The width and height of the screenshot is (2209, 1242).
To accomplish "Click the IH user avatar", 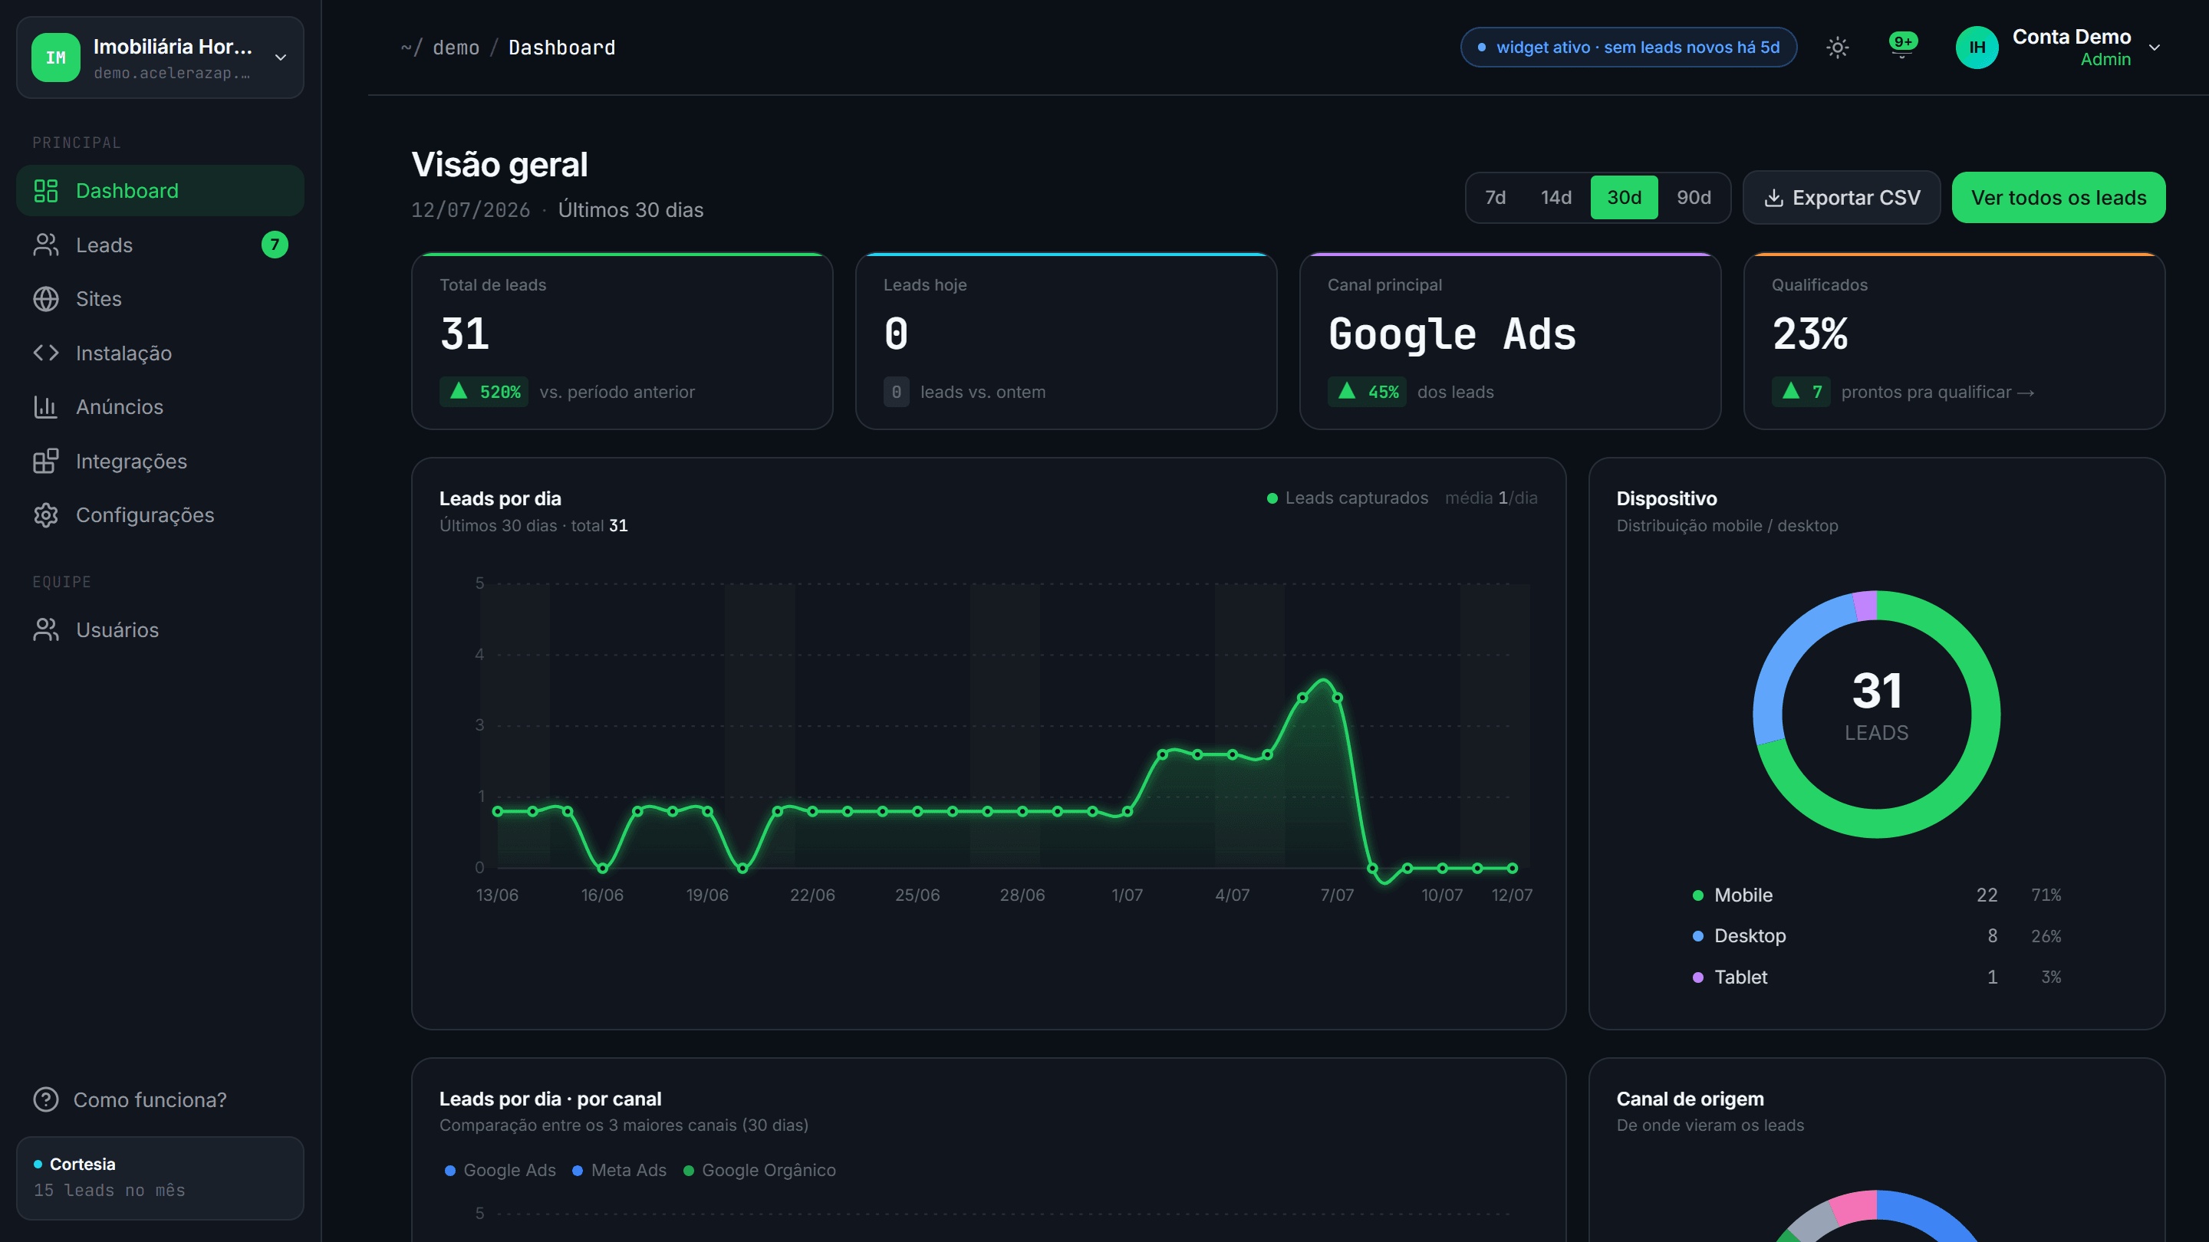I will tap(1977, 47).
